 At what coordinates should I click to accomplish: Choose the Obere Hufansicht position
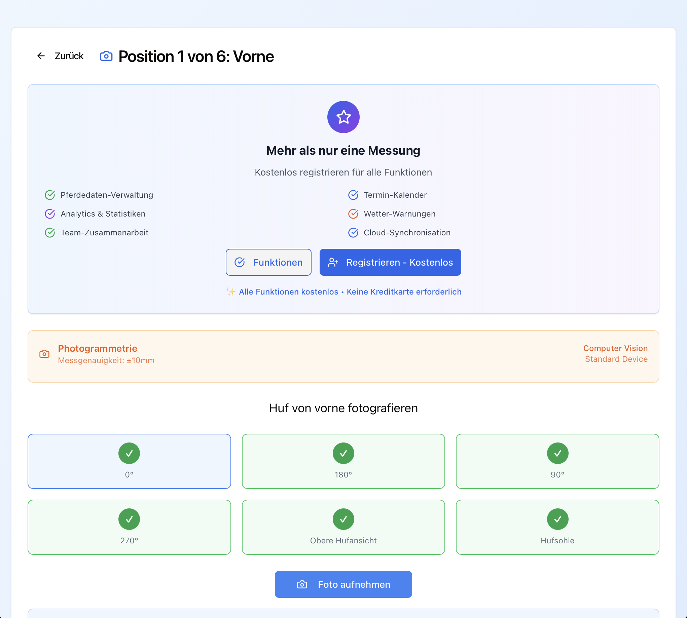(343, 527)
